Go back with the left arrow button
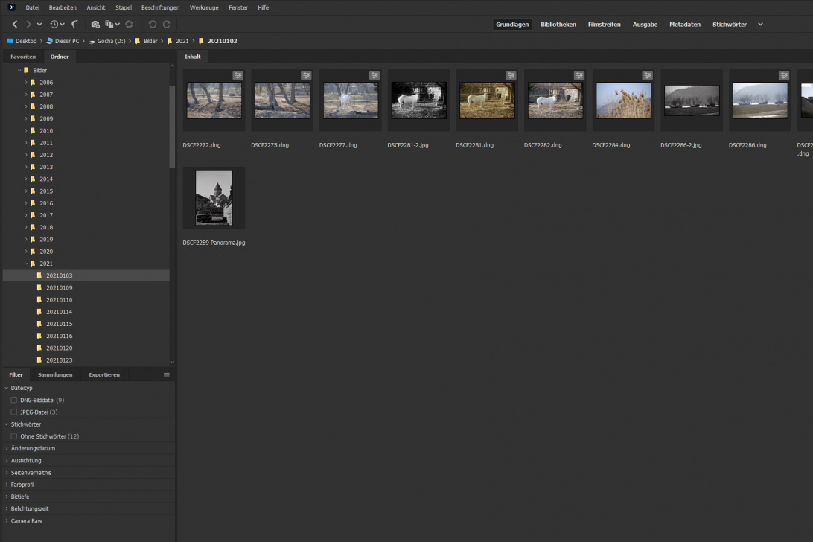The height and width of the screenshot is (542, 813). (x=15, y=25)
